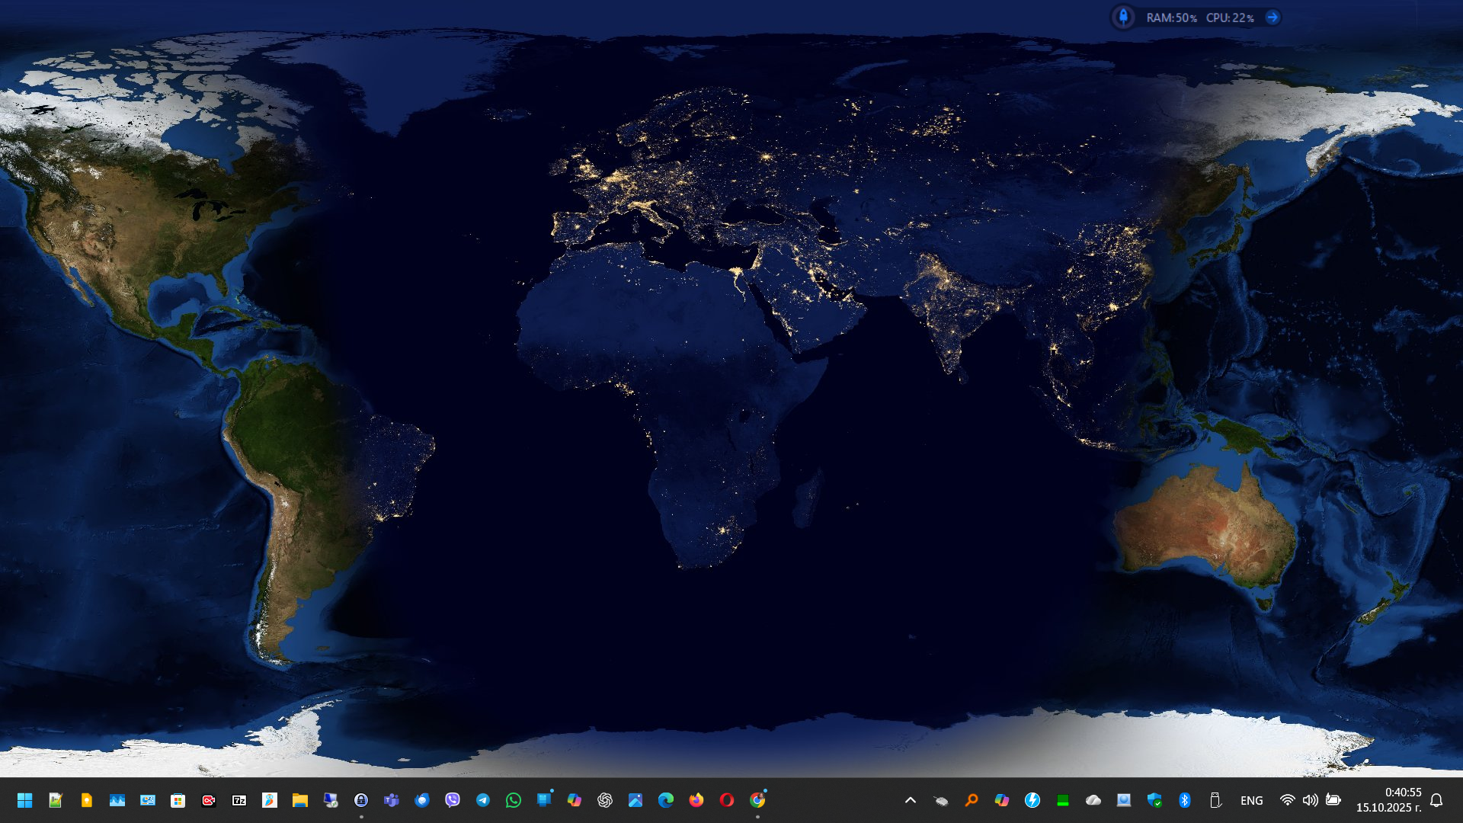
Task: Launch the ChatGPT app from the taskbar
Action: pos(605,800)
